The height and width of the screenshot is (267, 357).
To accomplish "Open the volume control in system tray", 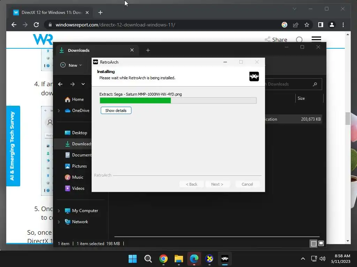I will tap(322, 259).
